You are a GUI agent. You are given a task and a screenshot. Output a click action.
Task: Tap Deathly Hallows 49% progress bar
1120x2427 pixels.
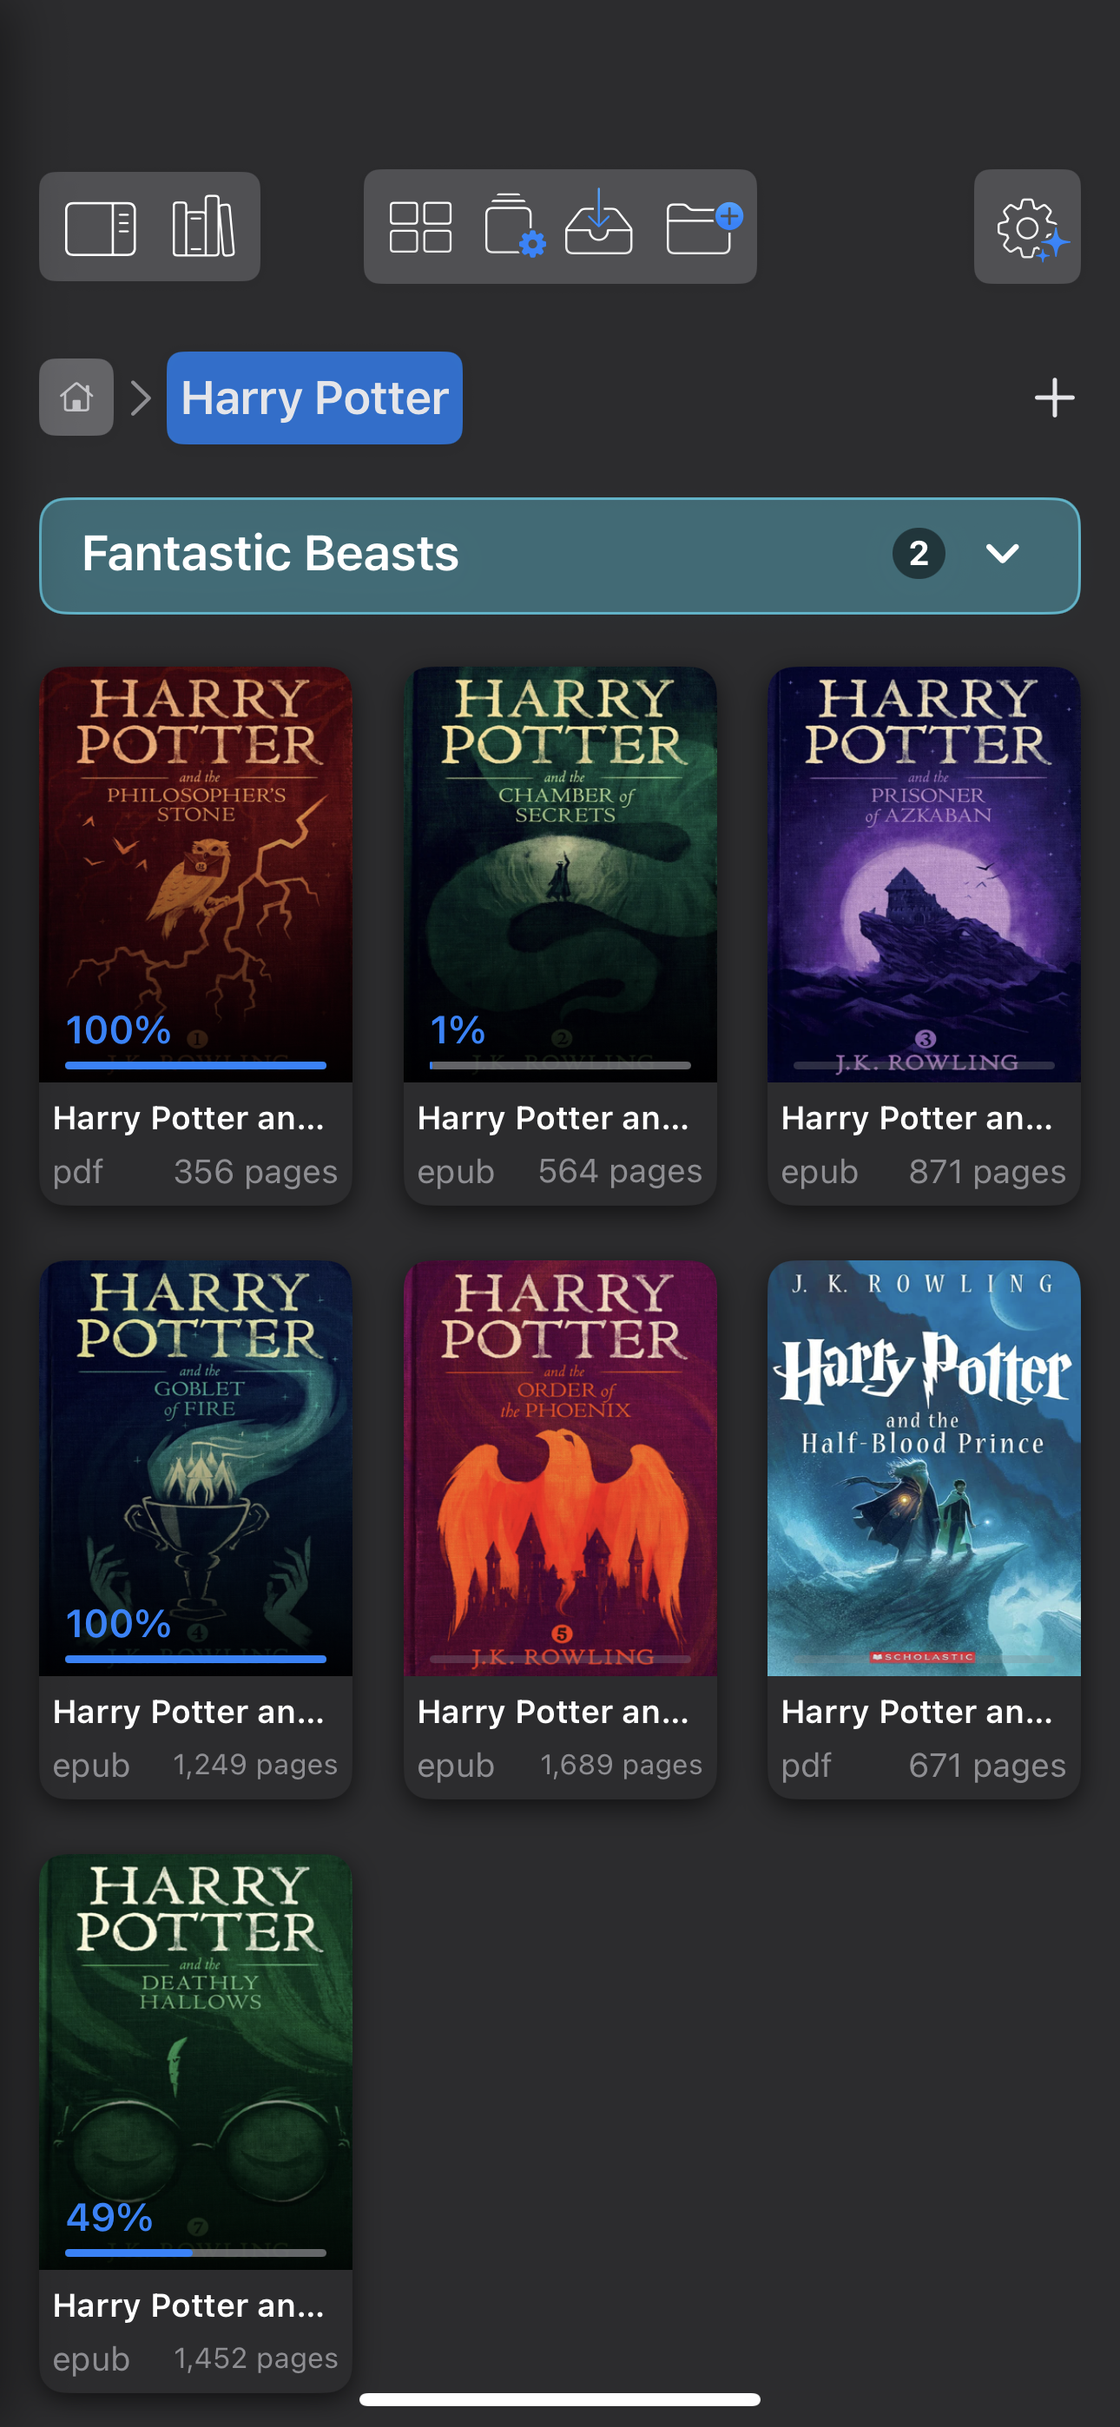pos(195,2253)
